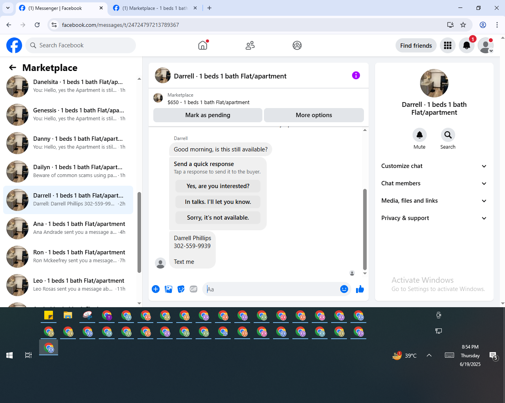
Task: Open the notifications bell
Action: 467,45
